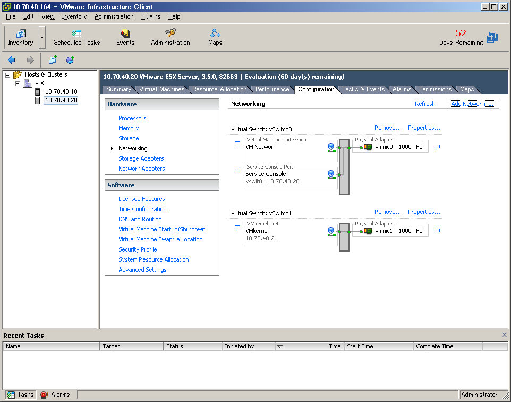Open Scheduled Tasks view
This screenshot has height=402, width=511.
[77, 37]
